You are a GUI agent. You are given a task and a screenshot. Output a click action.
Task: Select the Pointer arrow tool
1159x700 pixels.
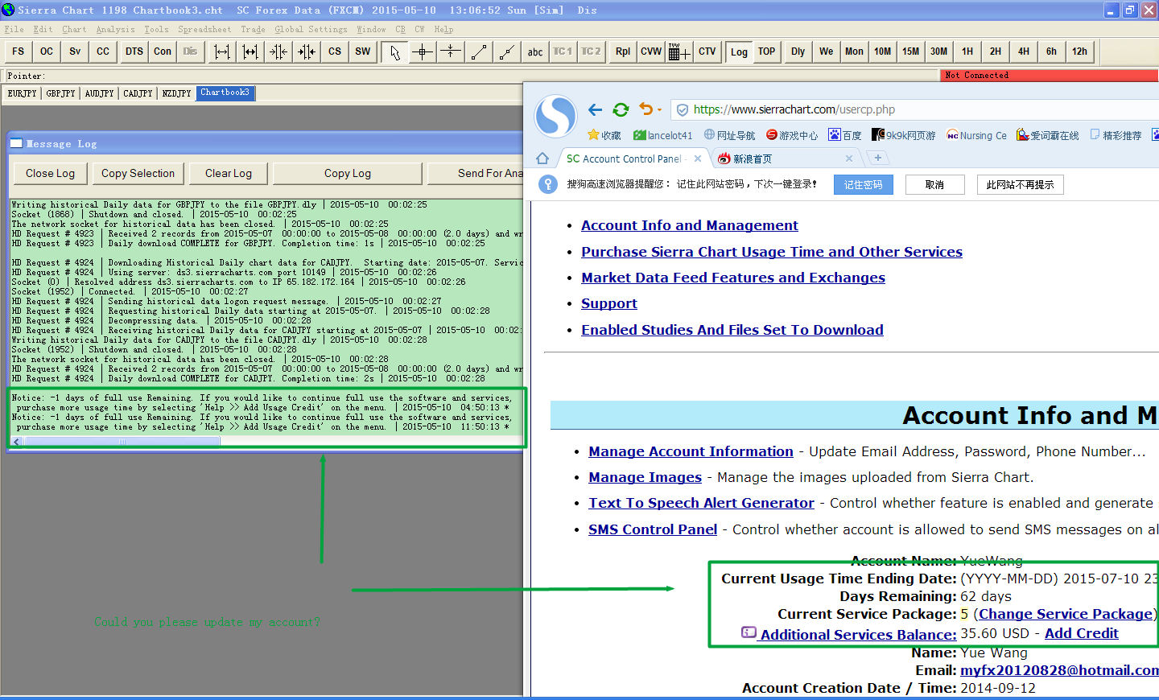pos(394,51)
